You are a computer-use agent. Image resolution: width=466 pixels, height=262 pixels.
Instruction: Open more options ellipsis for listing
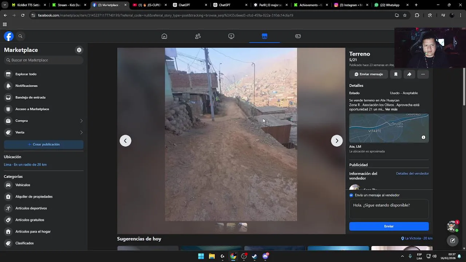coord(423,74)
